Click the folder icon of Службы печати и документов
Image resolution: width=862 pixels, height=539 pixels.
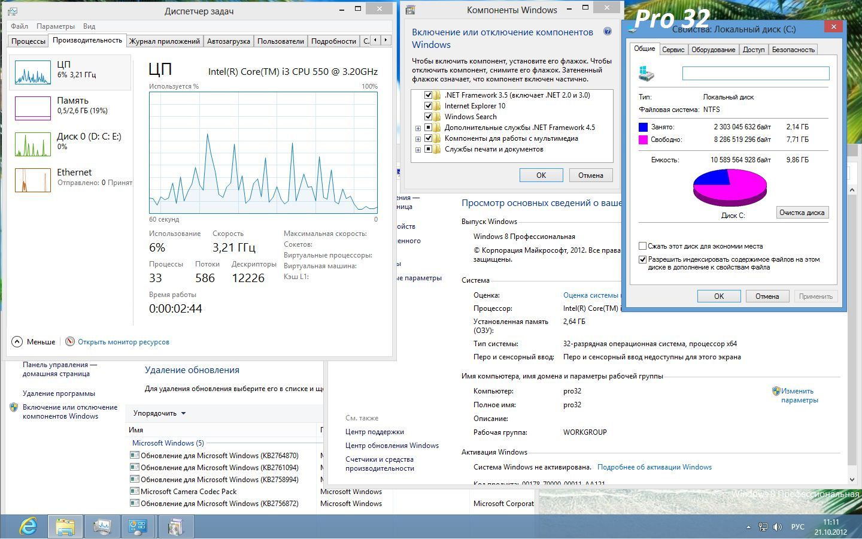tap(438, 149)
